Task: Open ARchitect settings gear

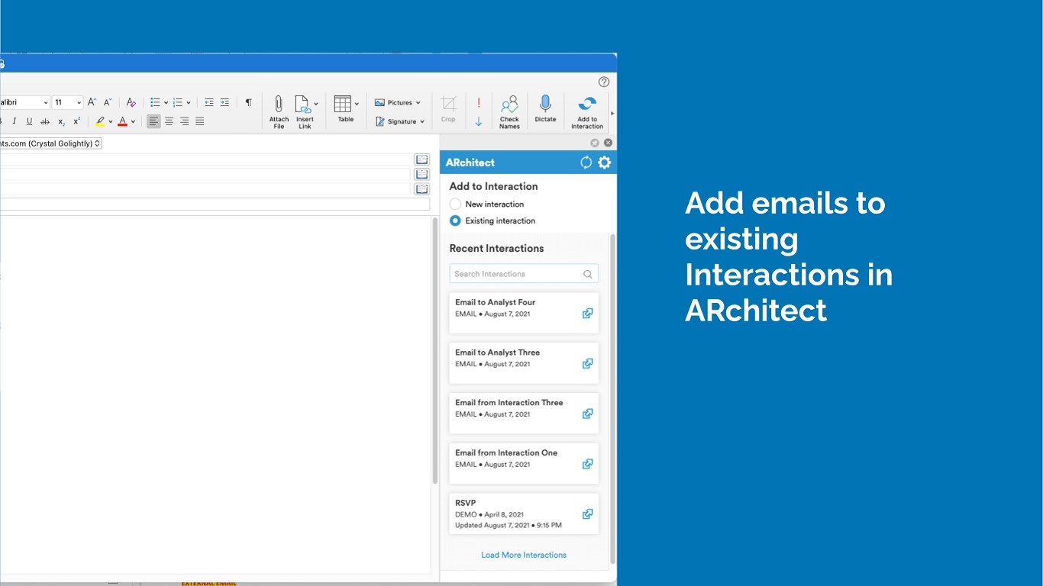Action: [x=605, y=163]
